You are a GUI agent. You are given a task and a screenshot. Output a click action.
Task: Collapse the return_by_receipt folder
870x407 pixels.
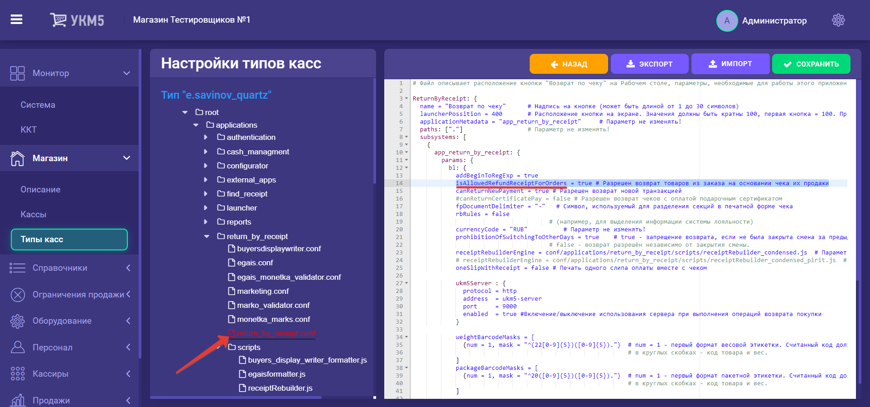(x=207, y=236)
